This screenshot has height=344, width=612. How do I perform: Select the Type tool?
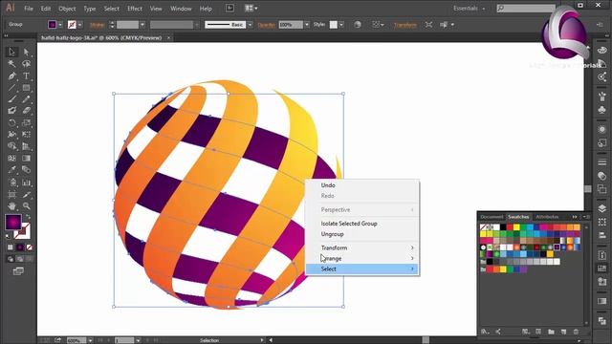(26, 75)
